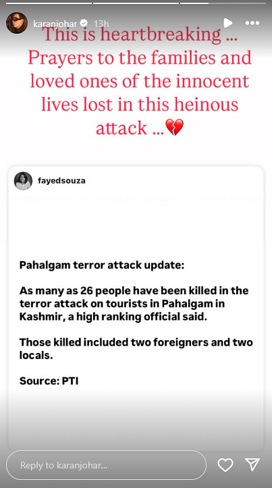The width and height of the screenshot is (272, 488).
Task: Focus the Reply to karanjohar field
Action: [106, 465]
